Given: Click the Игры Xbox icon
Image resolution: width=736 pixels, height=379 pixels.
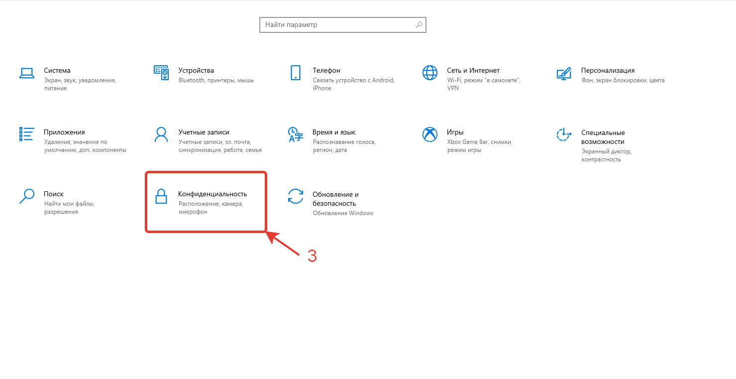Looking at the screenshot, I should [429, 134].
